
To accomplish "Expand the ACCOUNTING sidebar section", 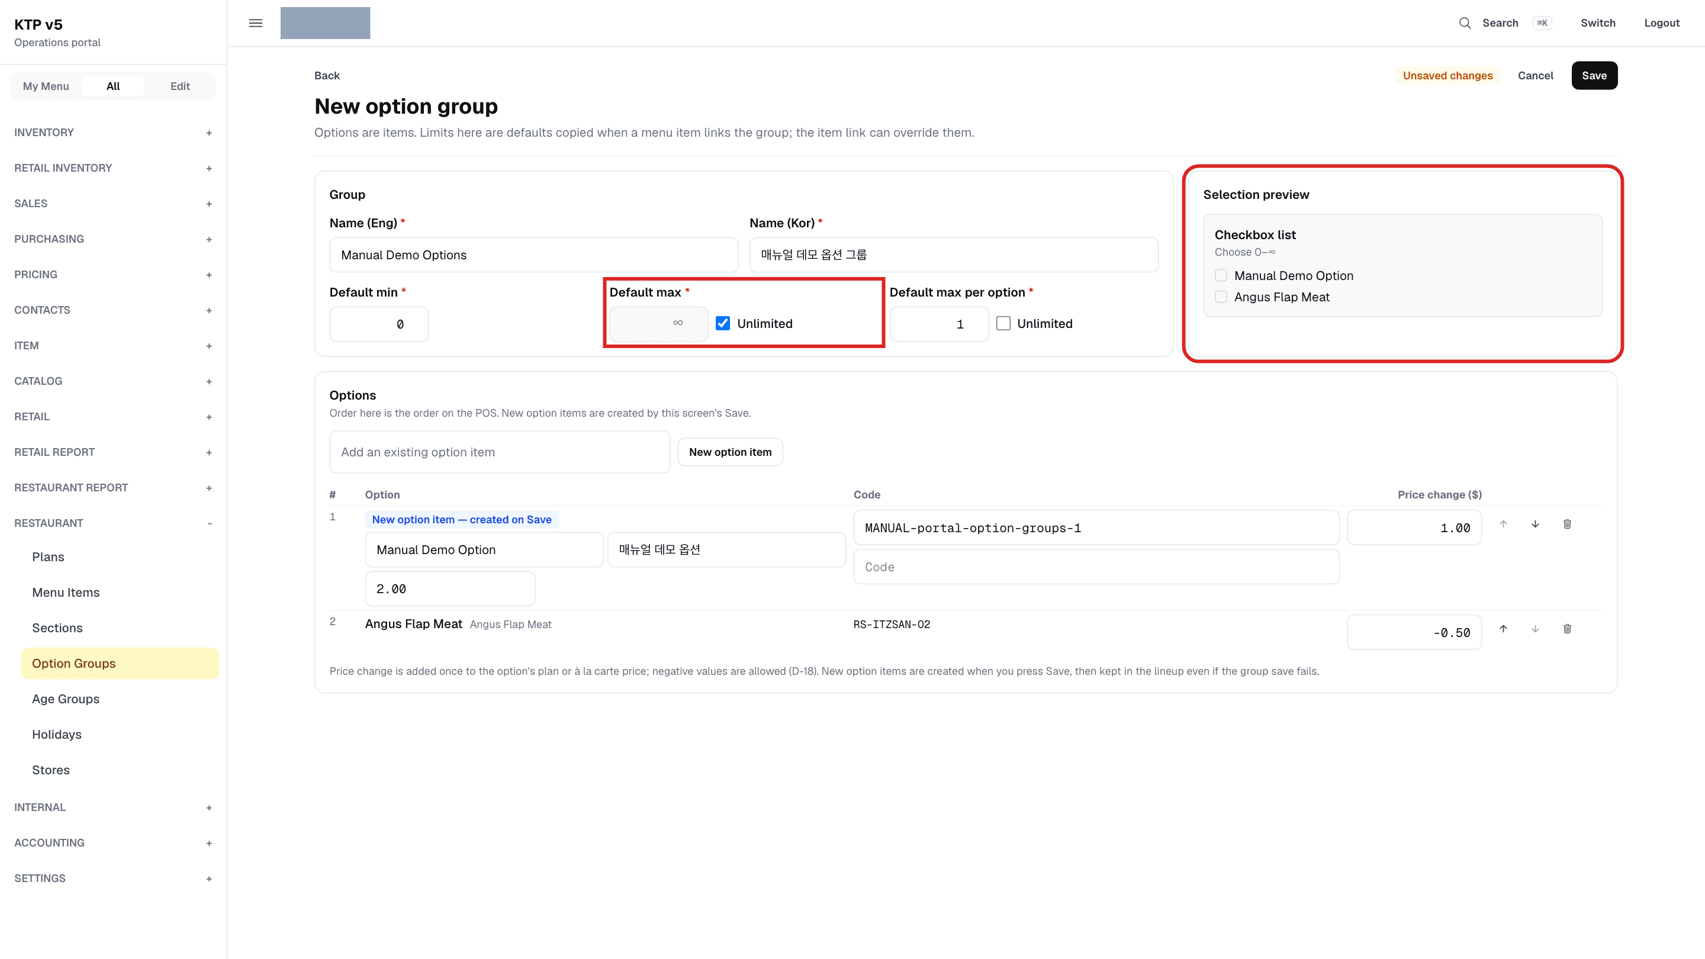I will (113, 842).
